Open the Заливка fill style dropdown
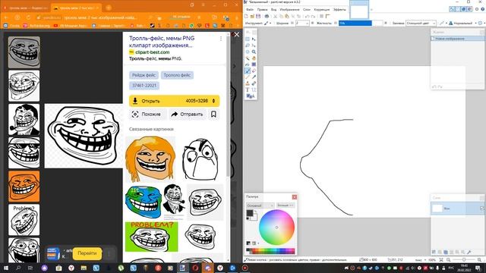486x273 pixels. (421, 23)
